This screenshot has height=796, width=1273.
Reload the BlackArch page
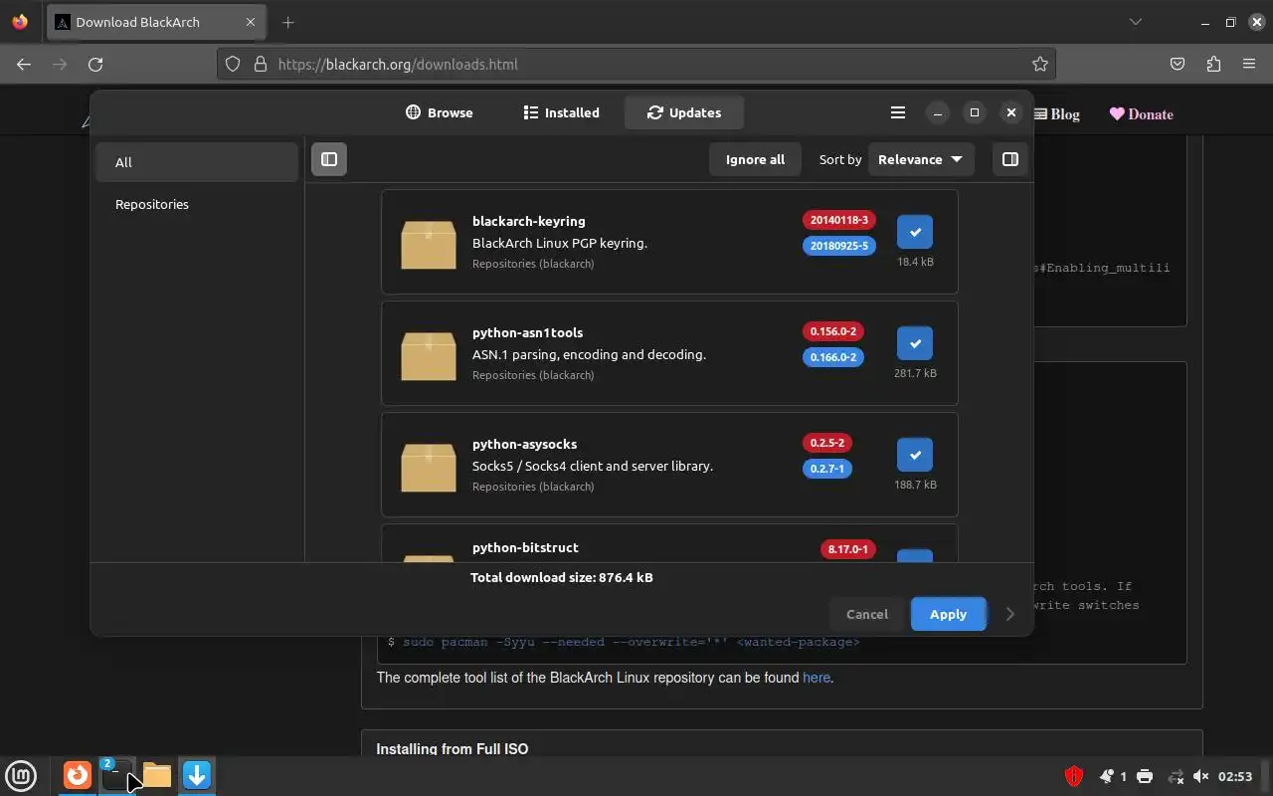pyautogui.click(x=95, y=64)
